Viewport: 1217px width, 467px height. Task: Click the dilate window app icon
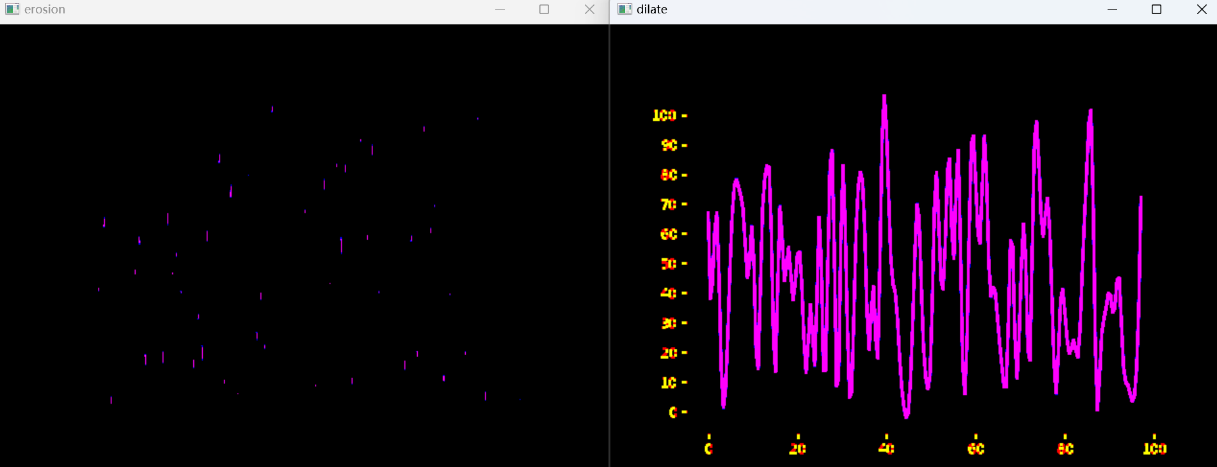(x=625, y=9)
